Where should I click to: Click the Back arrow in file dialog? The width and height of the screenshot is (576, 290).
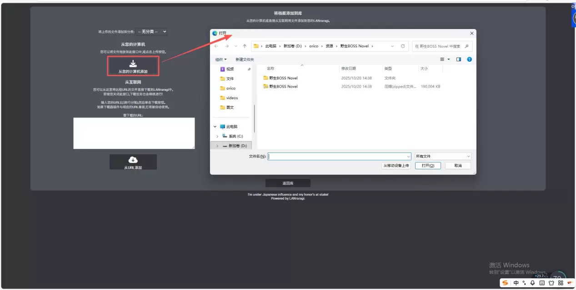(x=216, y=46)
